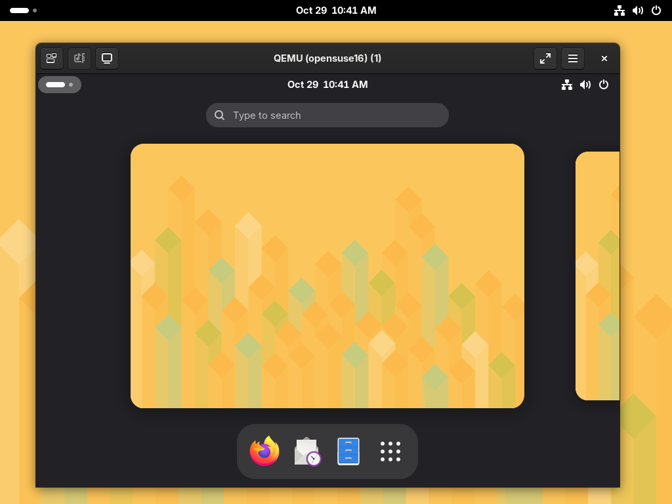Switch to the partially visible right workspace

[x=598, y=276]
